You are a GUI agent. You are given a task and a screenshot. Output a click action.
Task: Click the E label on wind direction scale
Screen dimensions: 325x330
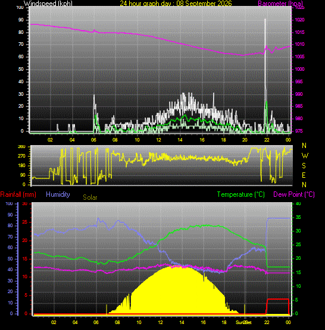[304, 175]
